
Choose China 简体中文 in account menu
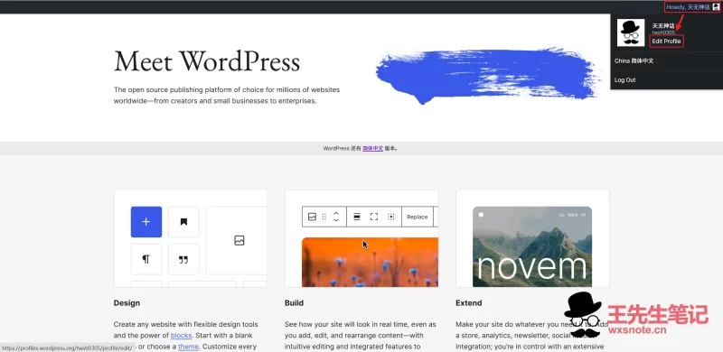pos(634,60)
